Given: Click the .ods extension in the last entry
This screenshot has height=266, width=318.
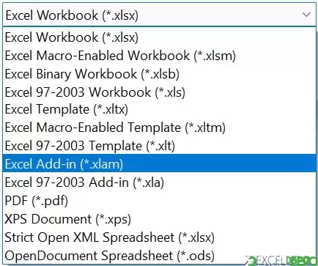Looking at the screenshot, I should (x=199, y=256).
